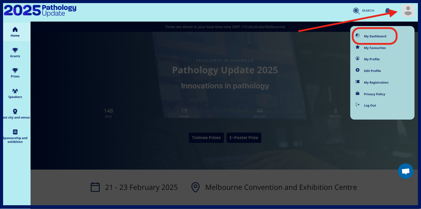This screenshot has height=209, width=421.
Task: Click the 21 - 23 February 2025 text
Action: [141, 187]
